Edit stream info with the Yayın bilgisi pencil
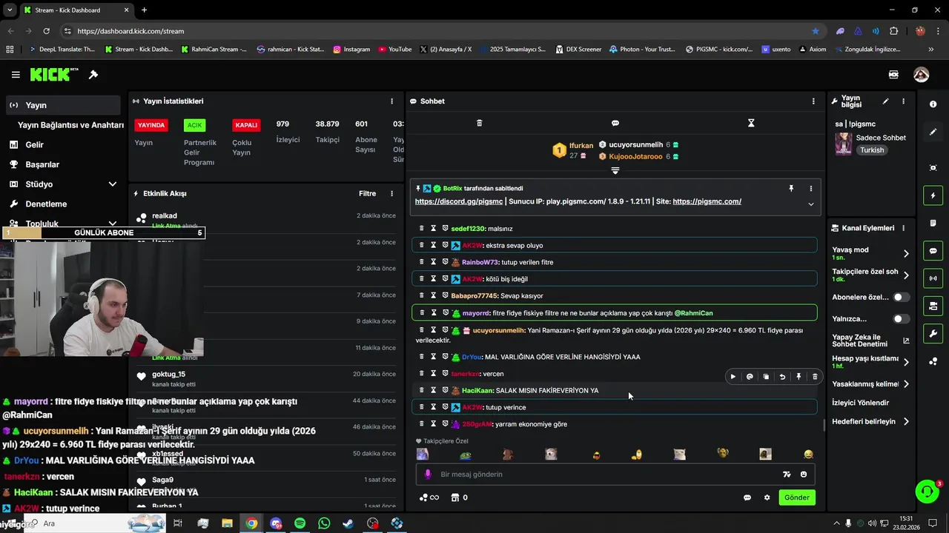 (x=885, y=101)
